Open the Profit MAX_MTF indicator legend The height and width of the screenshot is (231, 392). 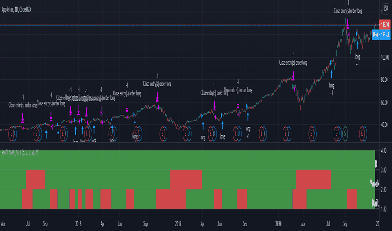coord(21,152)
